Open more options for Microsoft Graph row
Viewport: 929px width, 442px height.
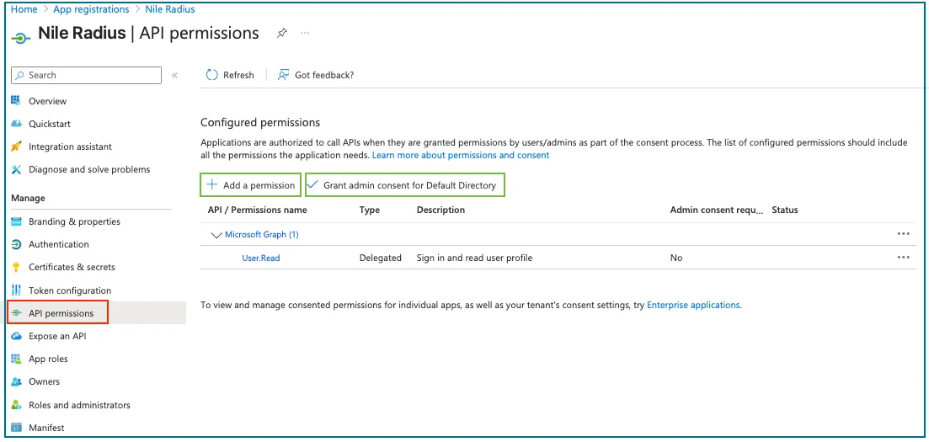tap(903, 234)
